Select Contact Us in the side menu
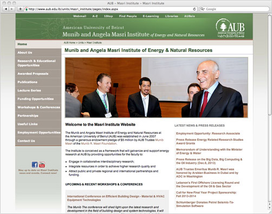The width and height of the screenshot is (272, 214). pyautogui.click(x=26, y=141)
